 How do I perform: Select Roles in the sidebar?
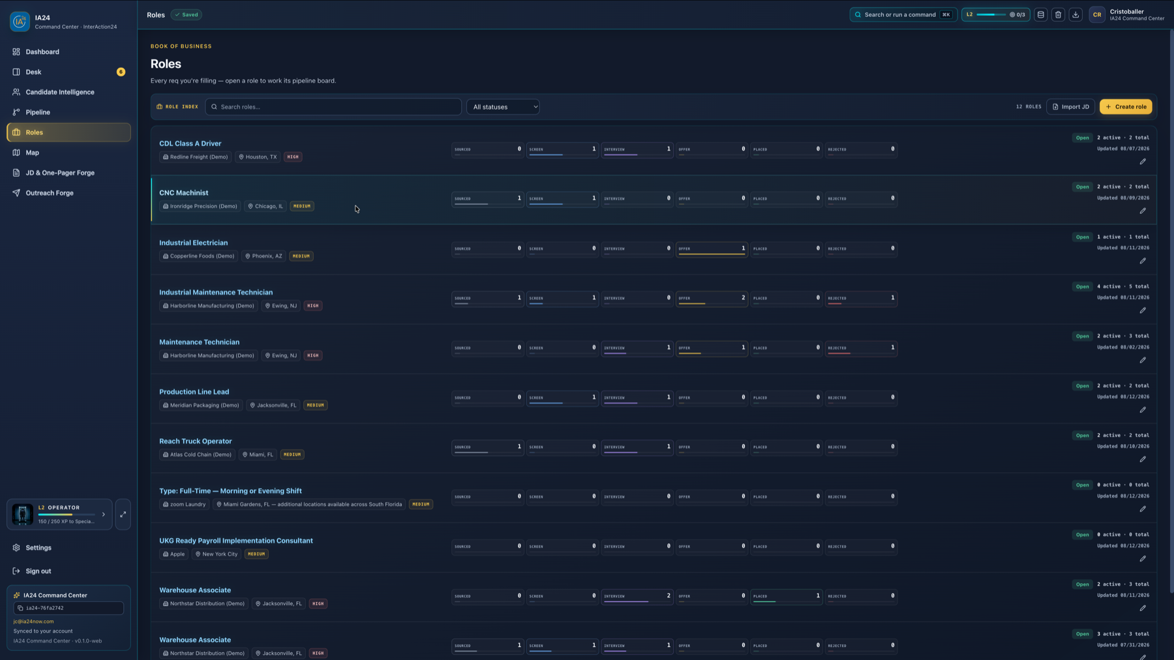click(x=68, y=132)
